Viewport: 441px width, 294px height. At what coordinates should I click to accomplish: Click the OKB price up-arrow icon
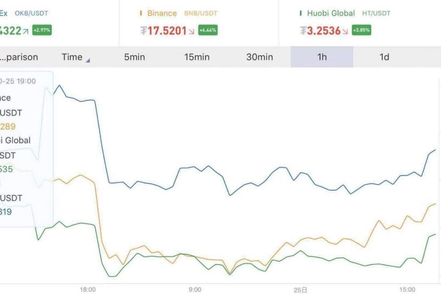tap(26, 31)
